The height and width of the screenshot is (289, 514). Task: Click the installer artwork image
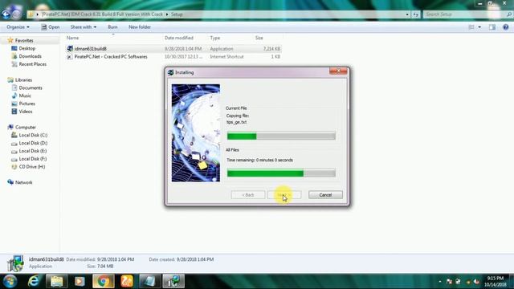196,133
